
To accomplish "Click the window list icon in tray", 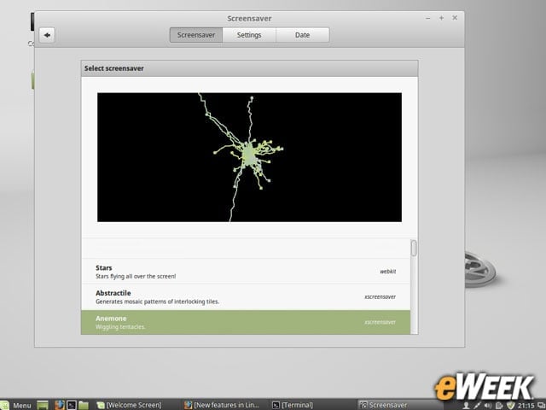I will [541, 406].
